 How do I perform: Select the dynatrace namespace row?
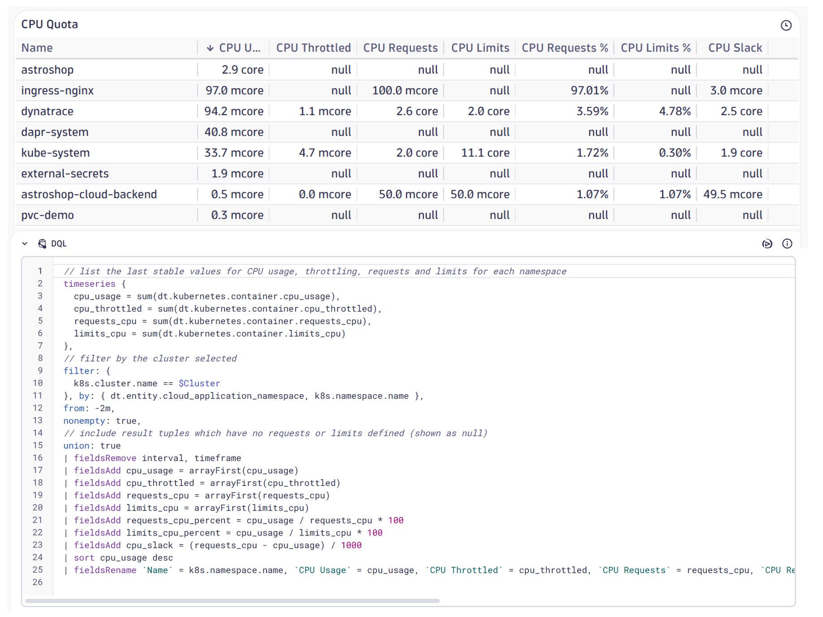[x=47, y=111]
